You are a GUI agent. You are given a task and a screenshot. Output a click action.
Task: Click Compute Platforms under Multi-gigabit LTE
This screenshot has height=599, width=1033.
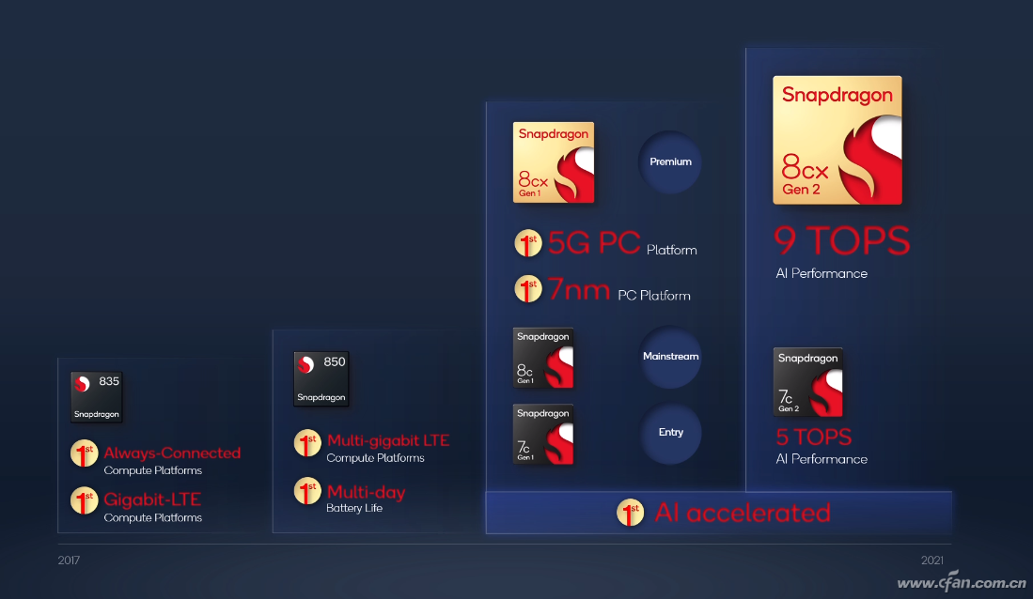click(x=376, y=458)
